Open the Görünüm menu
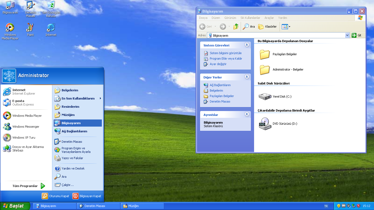The width and height of the screenshot is (374, 210). point(230,18)
